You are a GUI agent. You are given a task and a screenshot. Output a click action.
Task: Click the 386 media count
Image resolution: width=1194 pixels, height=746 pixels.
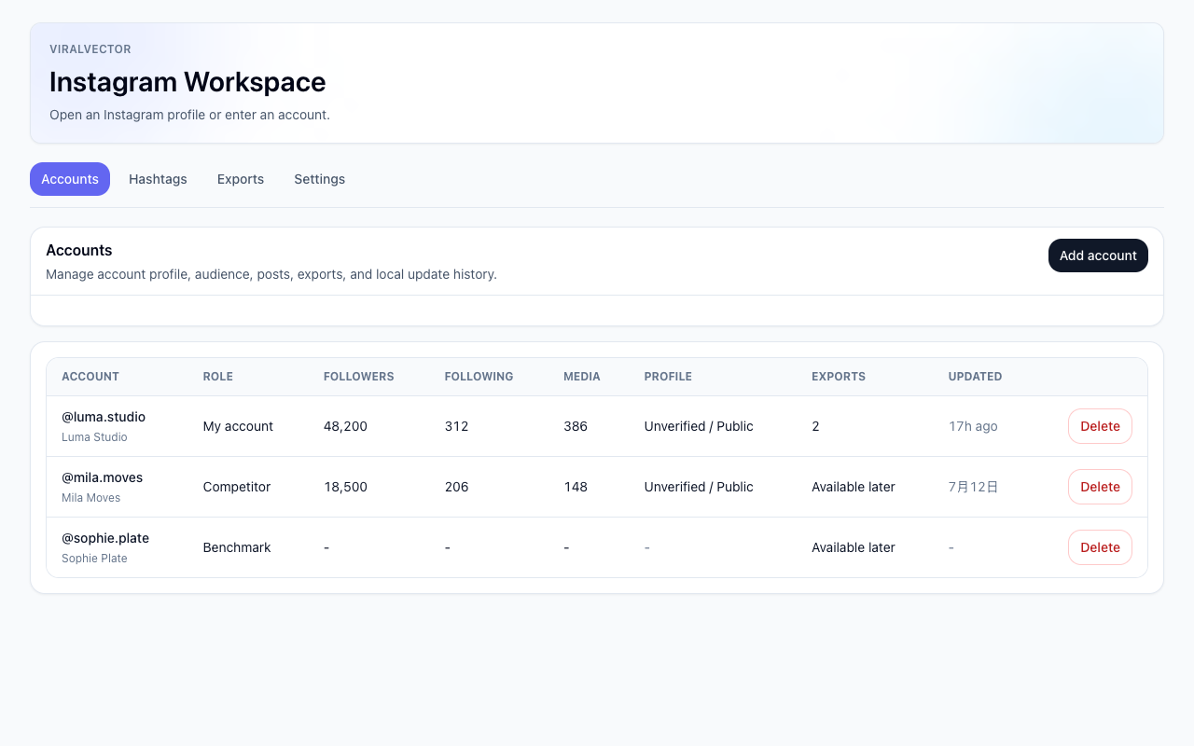click(576, 426)
